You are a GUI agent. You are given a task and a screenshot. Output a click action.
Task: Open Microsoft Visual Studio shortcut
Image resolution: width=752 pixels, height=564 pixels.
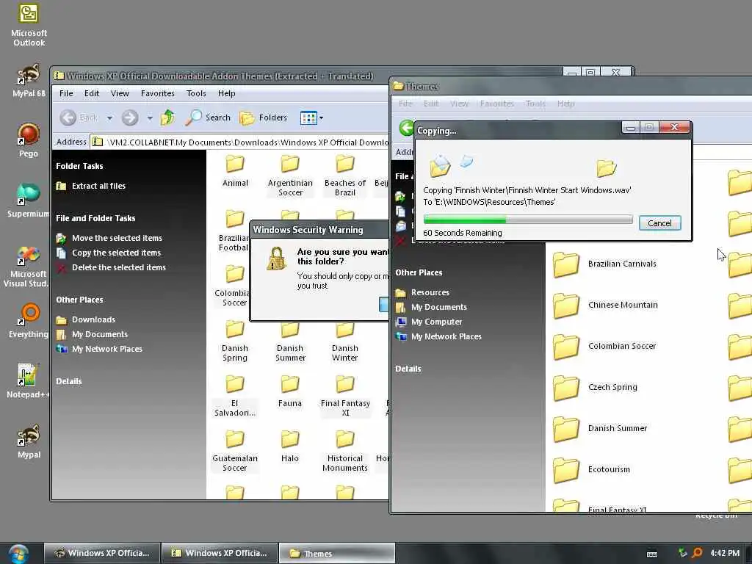(26, 267)
